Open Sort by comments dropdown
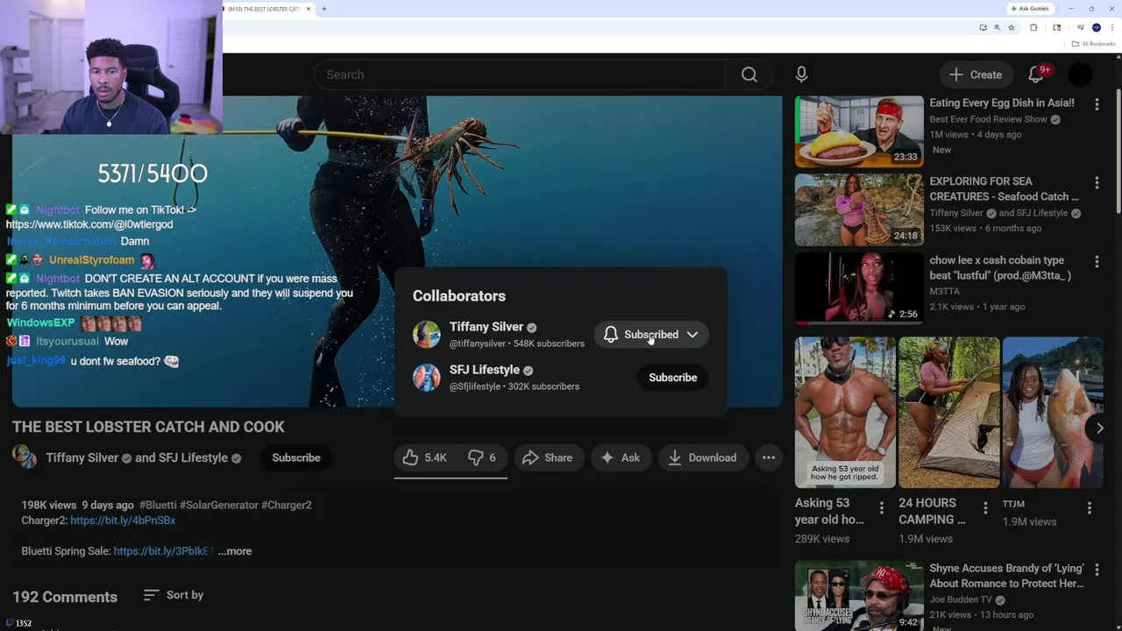This screenshot has width=1122, height=631. pyautogui.click(x=174, y=595)
